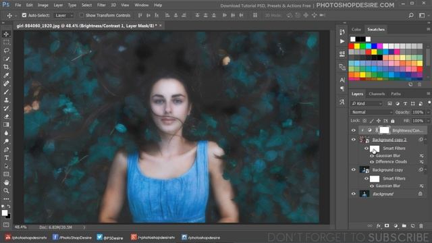This screenshot has width=432, height=243.
Task: Select the Healing Brush tool
Action: [x=6, y=84]
